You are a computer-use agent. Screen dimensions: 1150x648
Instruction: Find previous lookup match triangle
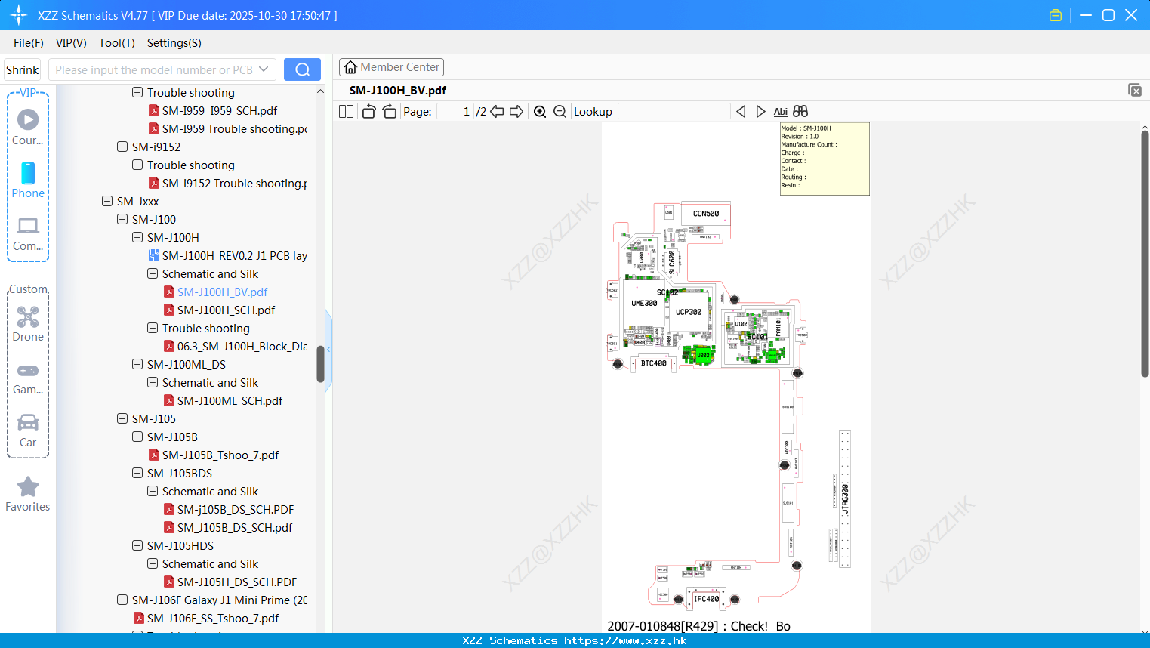point(741,112)
